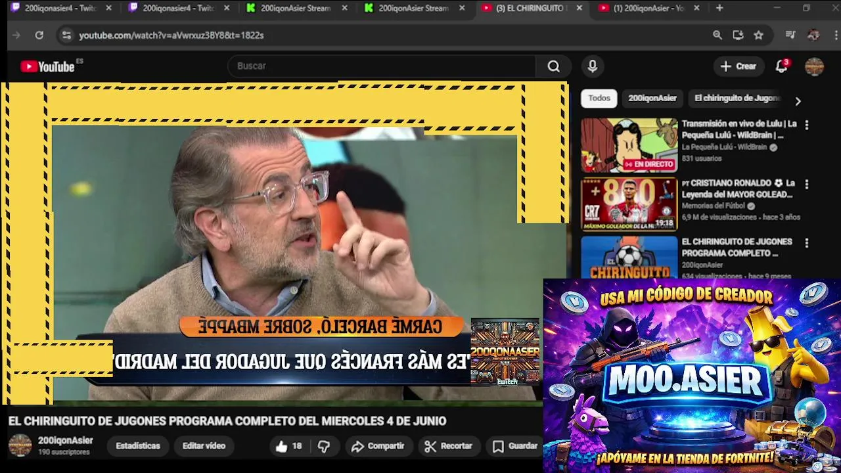Click the Recortar clip button
Screen dimensions: 841x473
tap(449, 446)
